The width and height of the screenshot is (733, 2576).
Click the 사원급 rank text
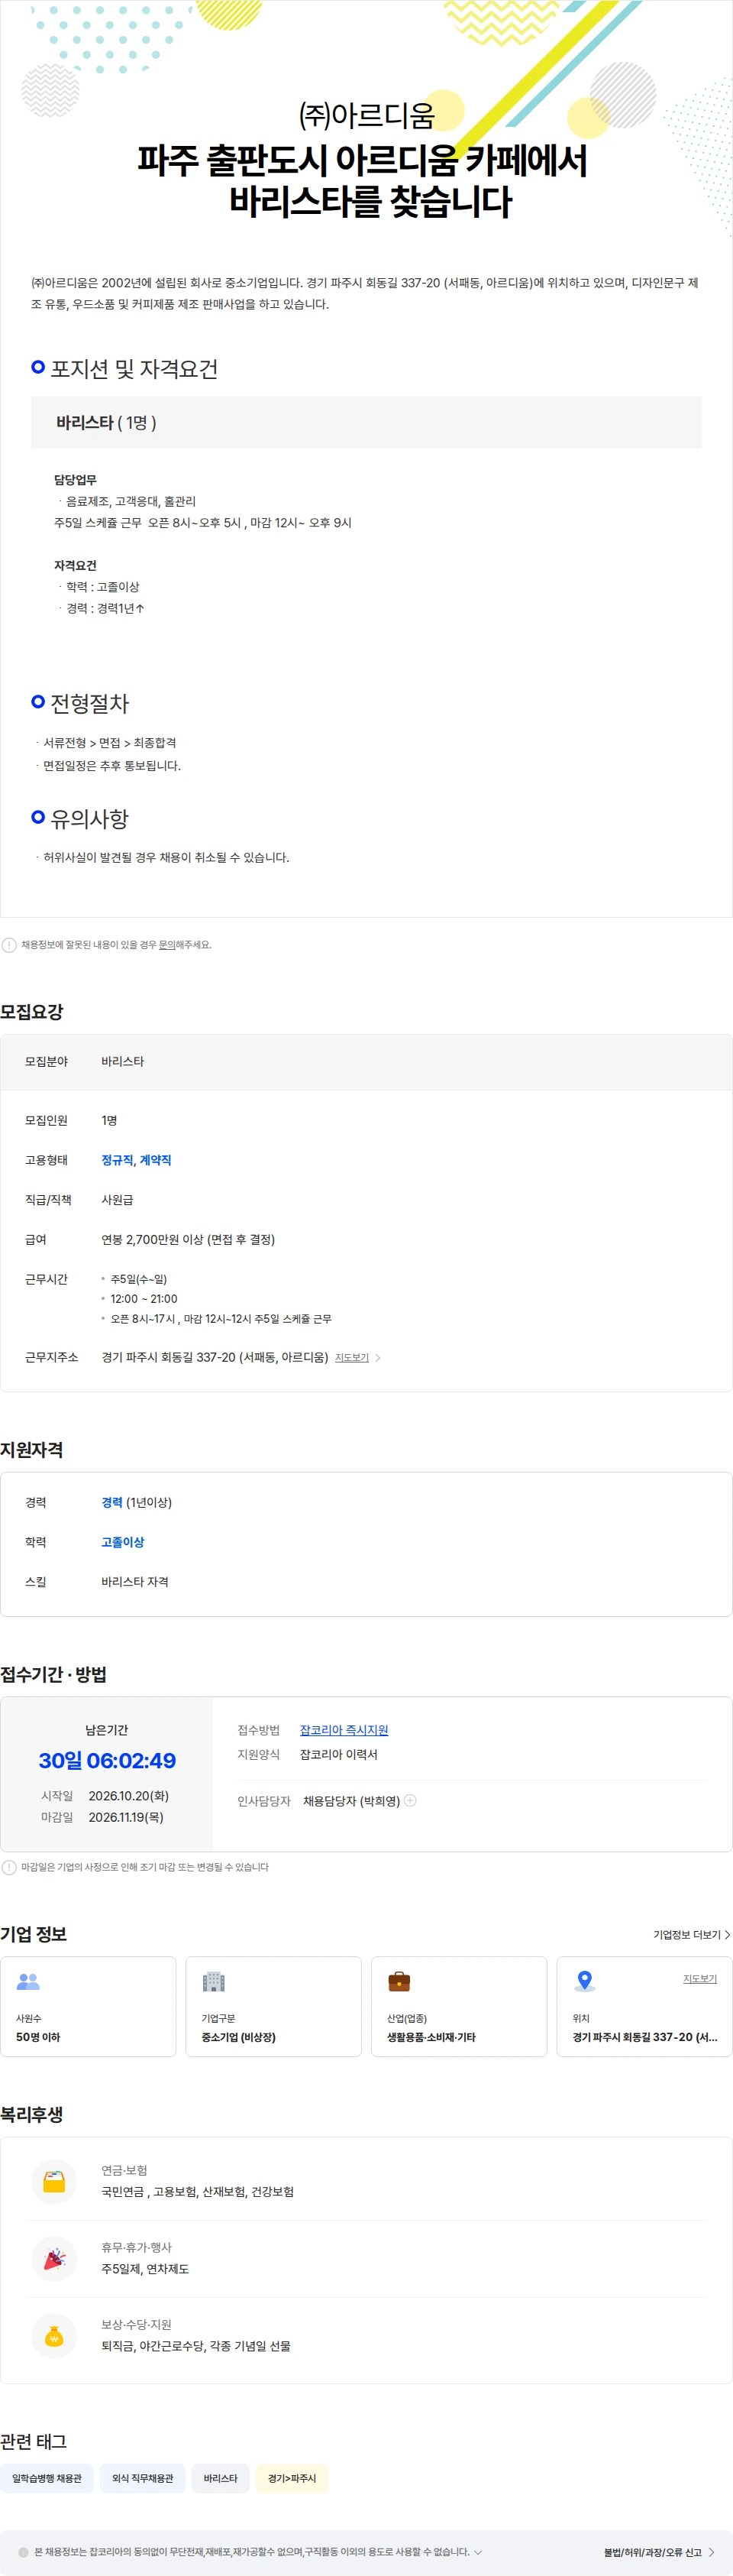pyautogui.click(x=117, y=1200)
